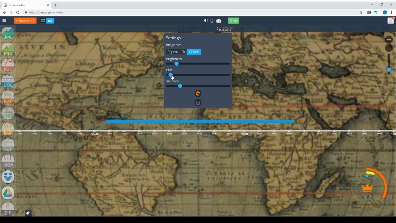
Task: Select the Timeline editor browser tab
Action: 26,5
